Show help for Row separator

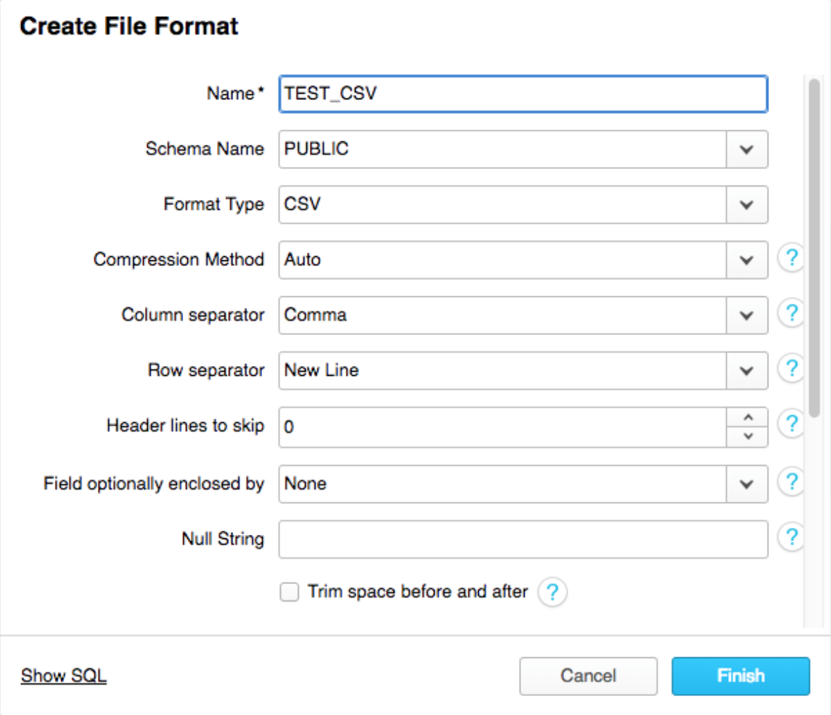pos(792,369)
